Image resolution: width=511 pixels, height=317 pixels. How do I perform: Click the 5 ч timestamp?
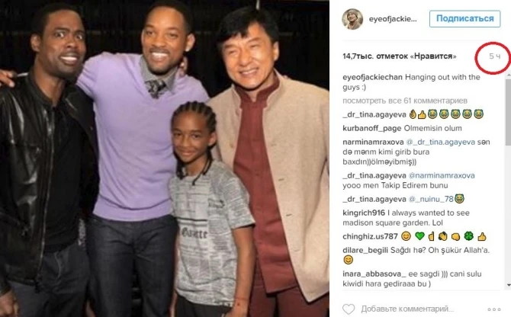point(494,56)
